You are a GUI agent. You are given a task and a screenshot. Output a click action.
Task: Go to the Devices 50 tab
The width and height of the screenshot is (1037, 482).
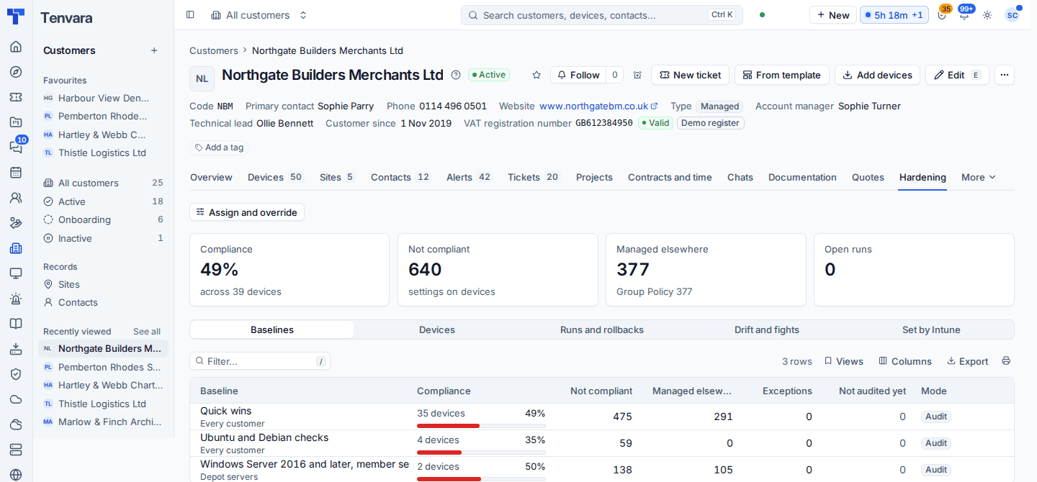pos(276,177)
